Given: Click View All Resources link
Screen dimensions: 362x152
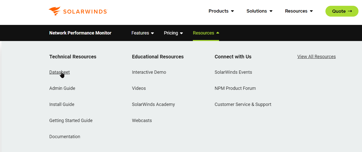Looking at the screenshot, I should click(317, 57).
